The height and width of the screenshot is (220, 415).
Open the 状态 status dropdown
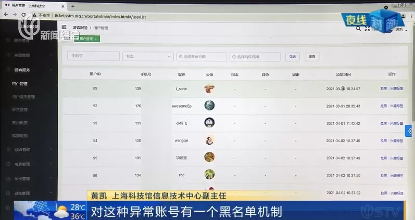(x=148, y=56)
